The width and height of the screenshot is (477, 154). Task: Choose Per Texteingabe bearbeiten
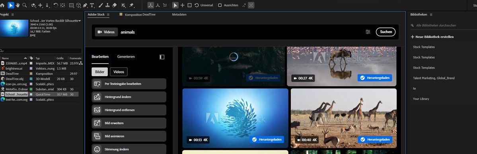pos(129,83)
